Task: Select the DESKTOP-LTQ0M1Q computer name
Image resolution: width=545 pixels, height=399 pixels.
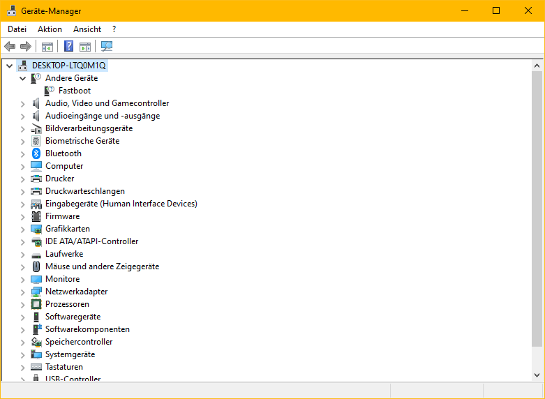Action: tap(69, 66)
